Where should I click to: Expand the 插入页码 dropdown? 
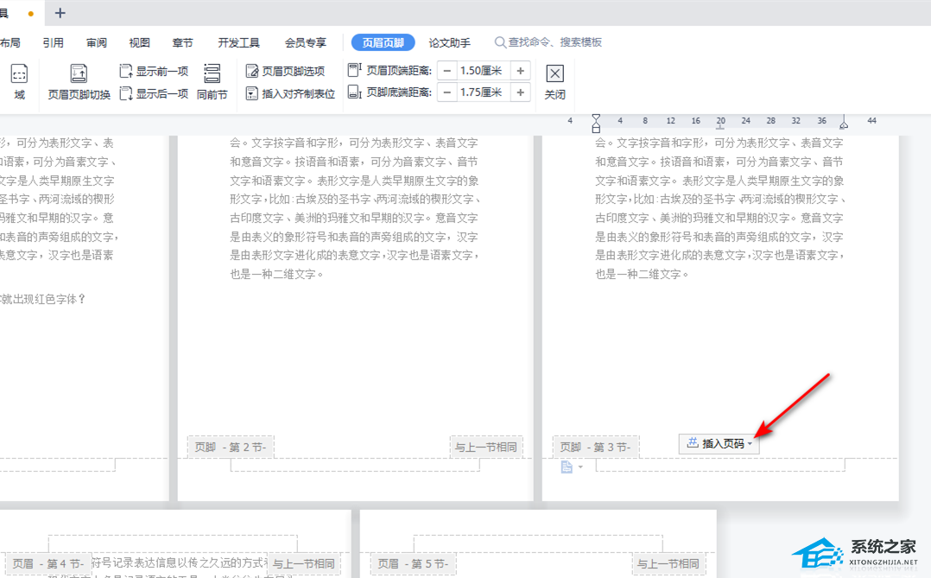[750, 444]
